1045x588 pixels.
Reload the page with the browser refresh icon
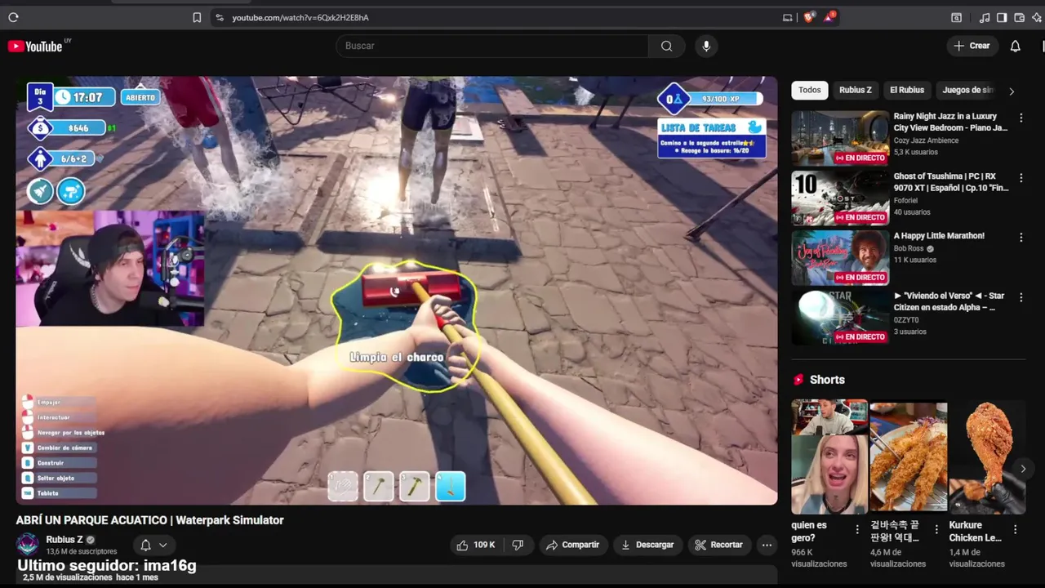tap(13, 17)
